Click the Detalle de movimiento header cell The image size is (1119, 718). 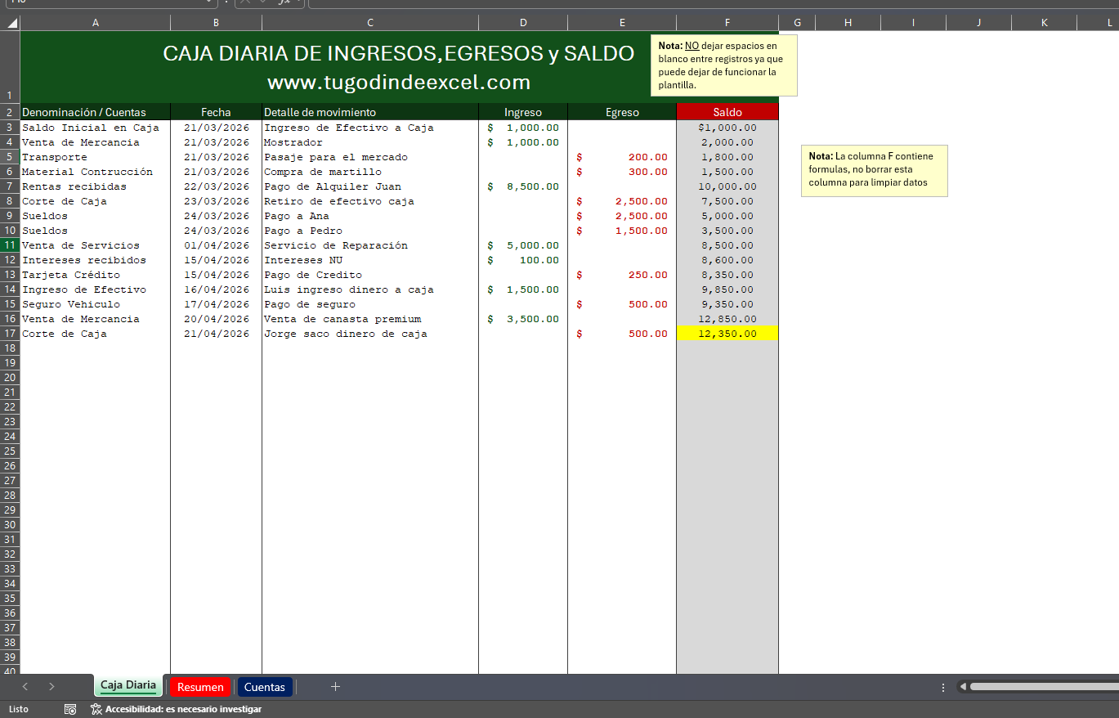click(x=370, y=112)
